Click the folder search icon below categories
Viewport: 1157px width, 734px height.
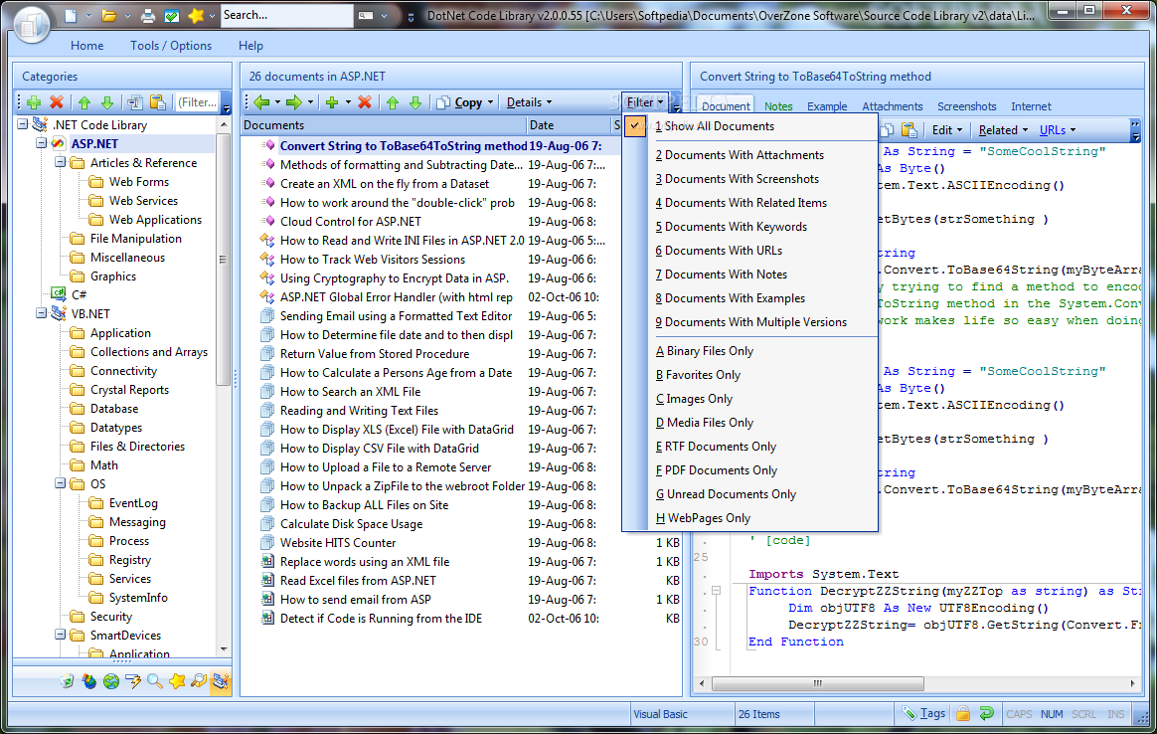[x=199, y=681]
